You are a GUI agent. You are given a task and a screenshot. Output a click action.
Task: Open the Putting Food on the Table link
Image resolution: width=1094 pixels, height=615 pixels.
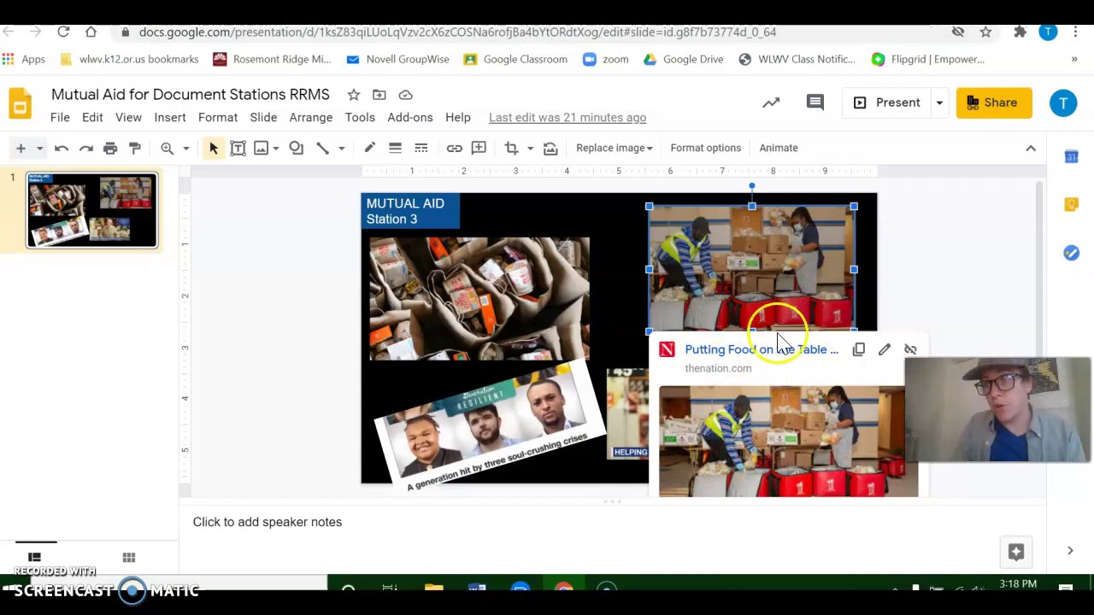click(762, 349)
